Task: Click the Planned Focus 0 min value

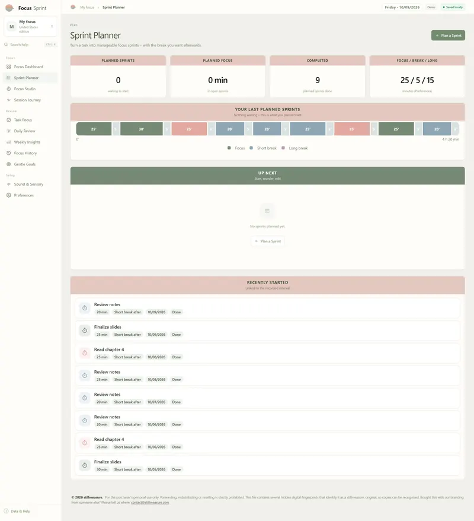Action: click(x=217, y=80)
